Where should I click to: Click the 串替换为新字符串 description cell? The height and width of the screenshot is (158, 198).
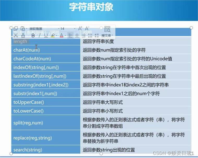coord(136,138)
